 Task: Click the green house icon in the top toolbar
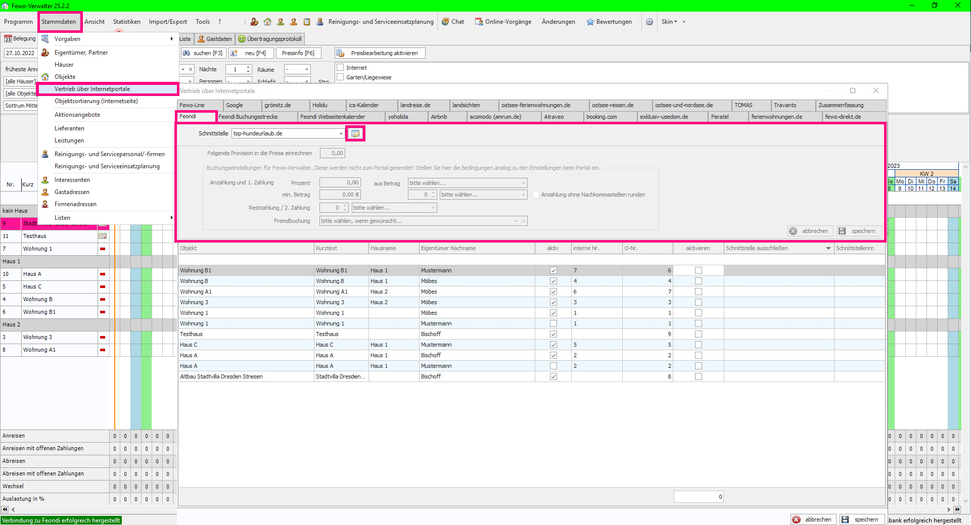[267, 22]
